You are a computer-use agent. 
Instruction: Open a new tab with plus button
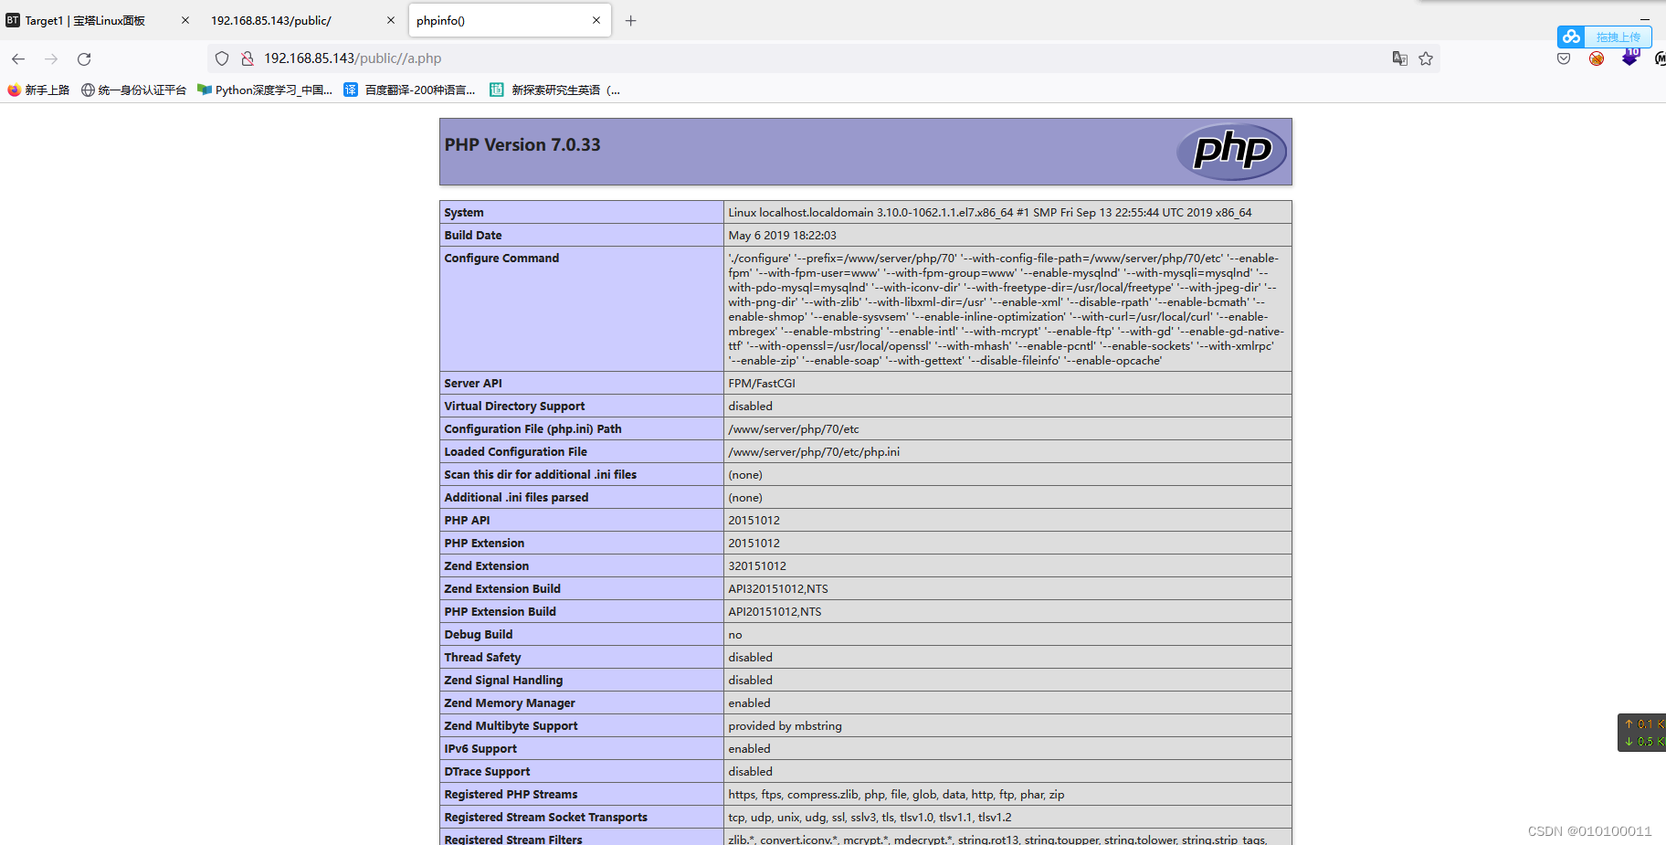(x=630, y=20)
